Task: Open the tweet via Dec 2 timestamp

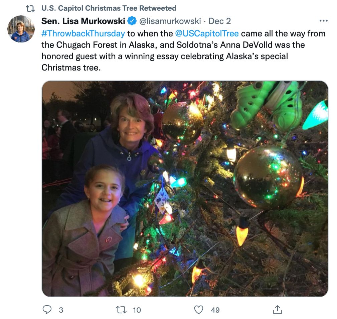Action: pyautogui.click(x=220, y=21)
